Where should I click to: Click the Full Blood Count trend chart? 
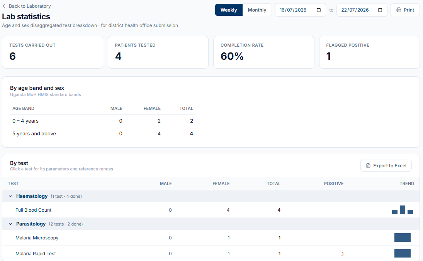pos(403,210)
